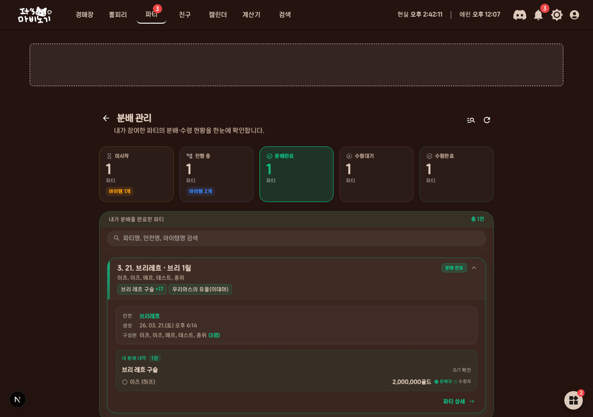Open the 캘린더 menu
The width and height of the screenshot is (593, 417).
218,14
